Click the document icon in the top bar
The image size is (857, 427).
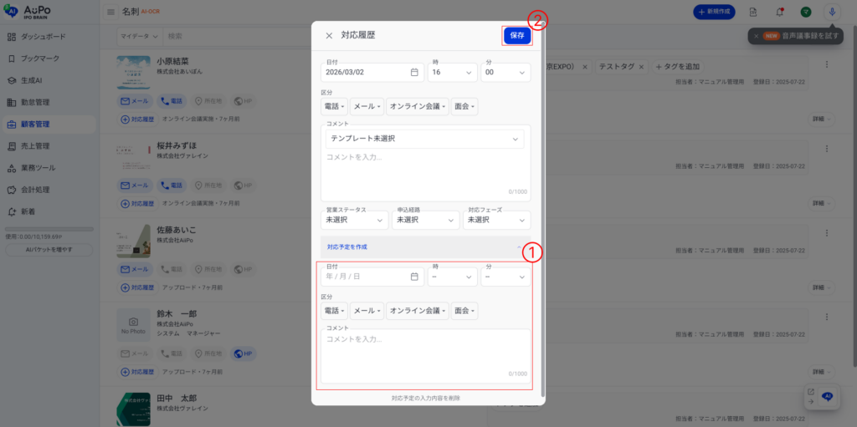click(x=753, y=12)
